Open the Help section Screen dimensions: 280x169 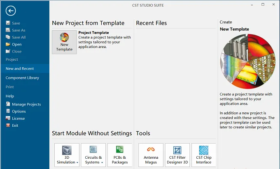coord(10,96)
